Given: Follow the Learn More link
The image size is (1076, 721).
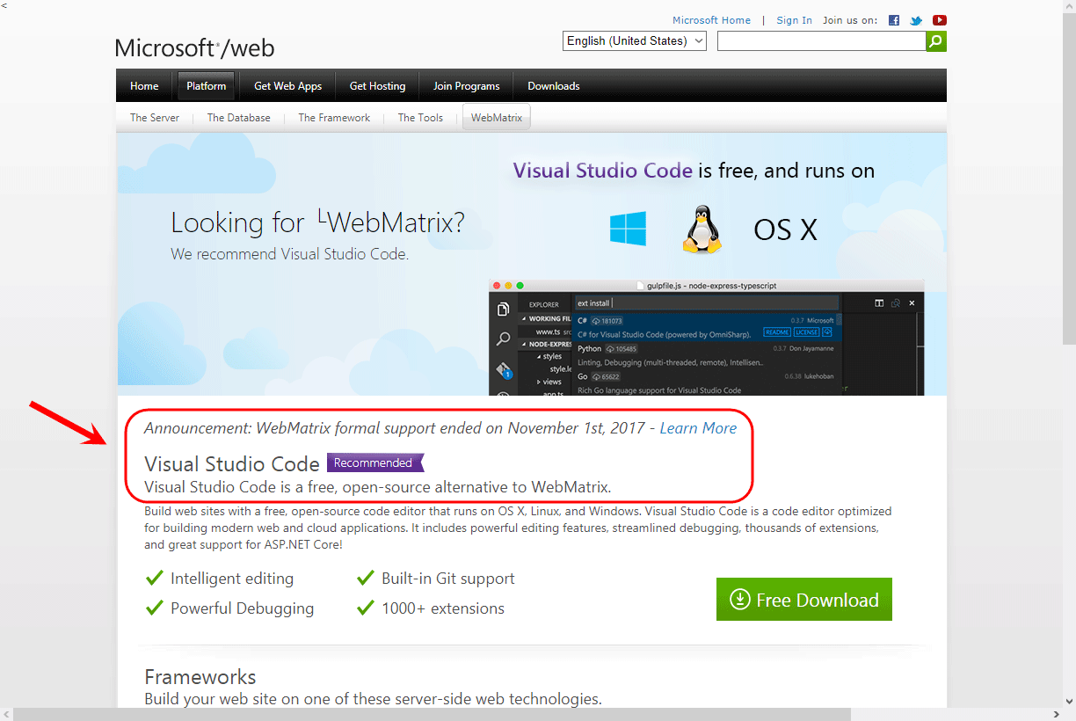Looking at the screenshot, I should [x=698, y=428].
